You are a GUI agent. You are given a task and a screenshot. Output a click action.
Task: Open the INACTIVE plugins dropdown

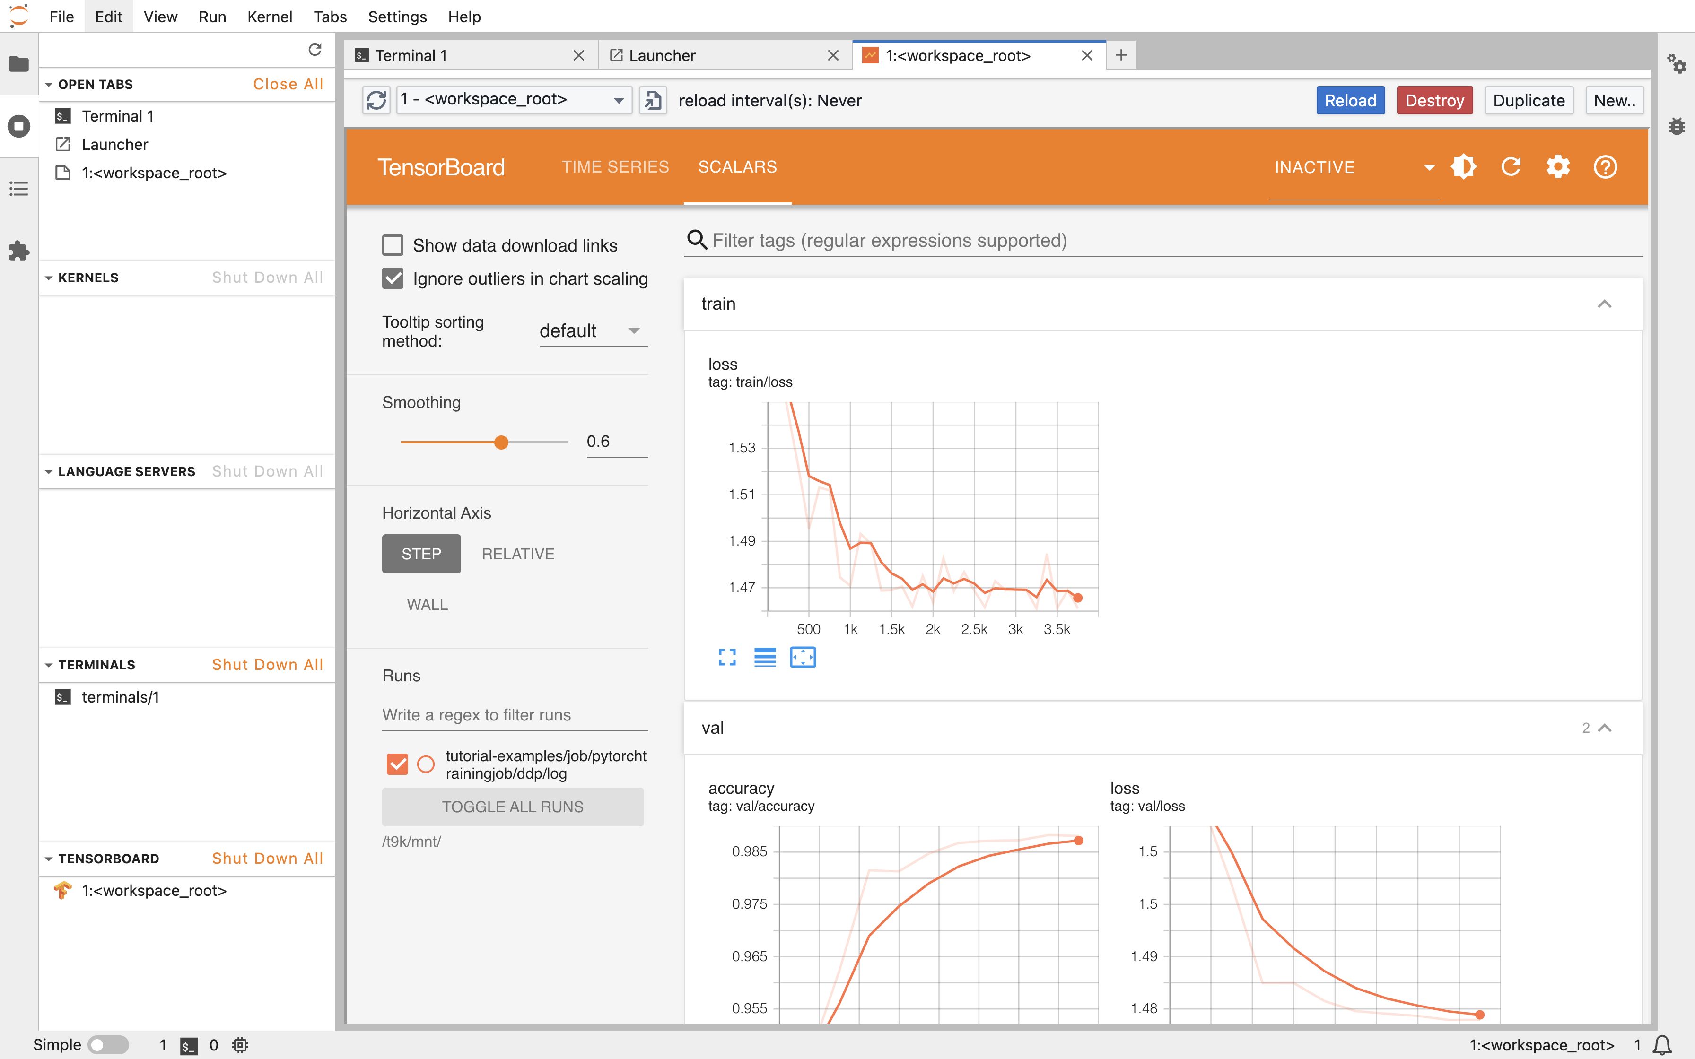tap(1354, 167)
